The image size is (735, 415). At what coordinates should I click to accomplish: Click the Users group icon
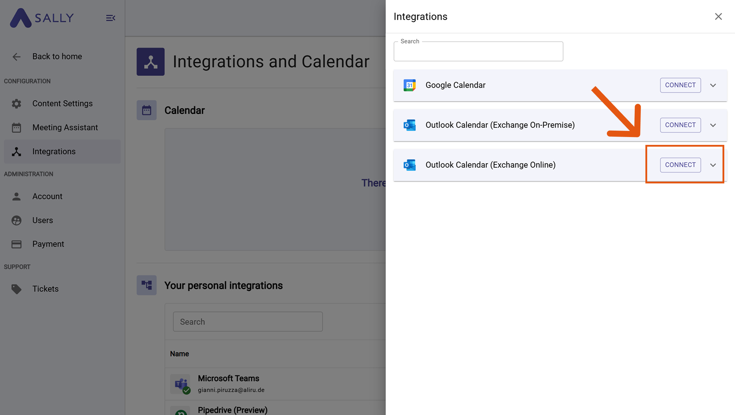tap(16, 221)
